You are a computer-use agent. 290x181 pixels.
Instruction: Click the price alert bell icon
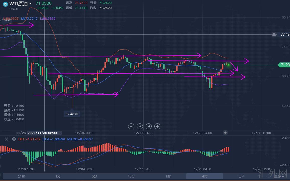tap(274, 34)
